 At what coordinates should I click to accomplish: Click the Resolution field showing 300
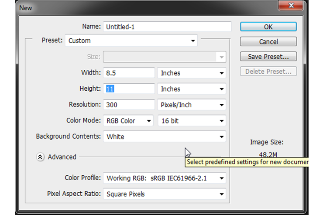[129, 105]
